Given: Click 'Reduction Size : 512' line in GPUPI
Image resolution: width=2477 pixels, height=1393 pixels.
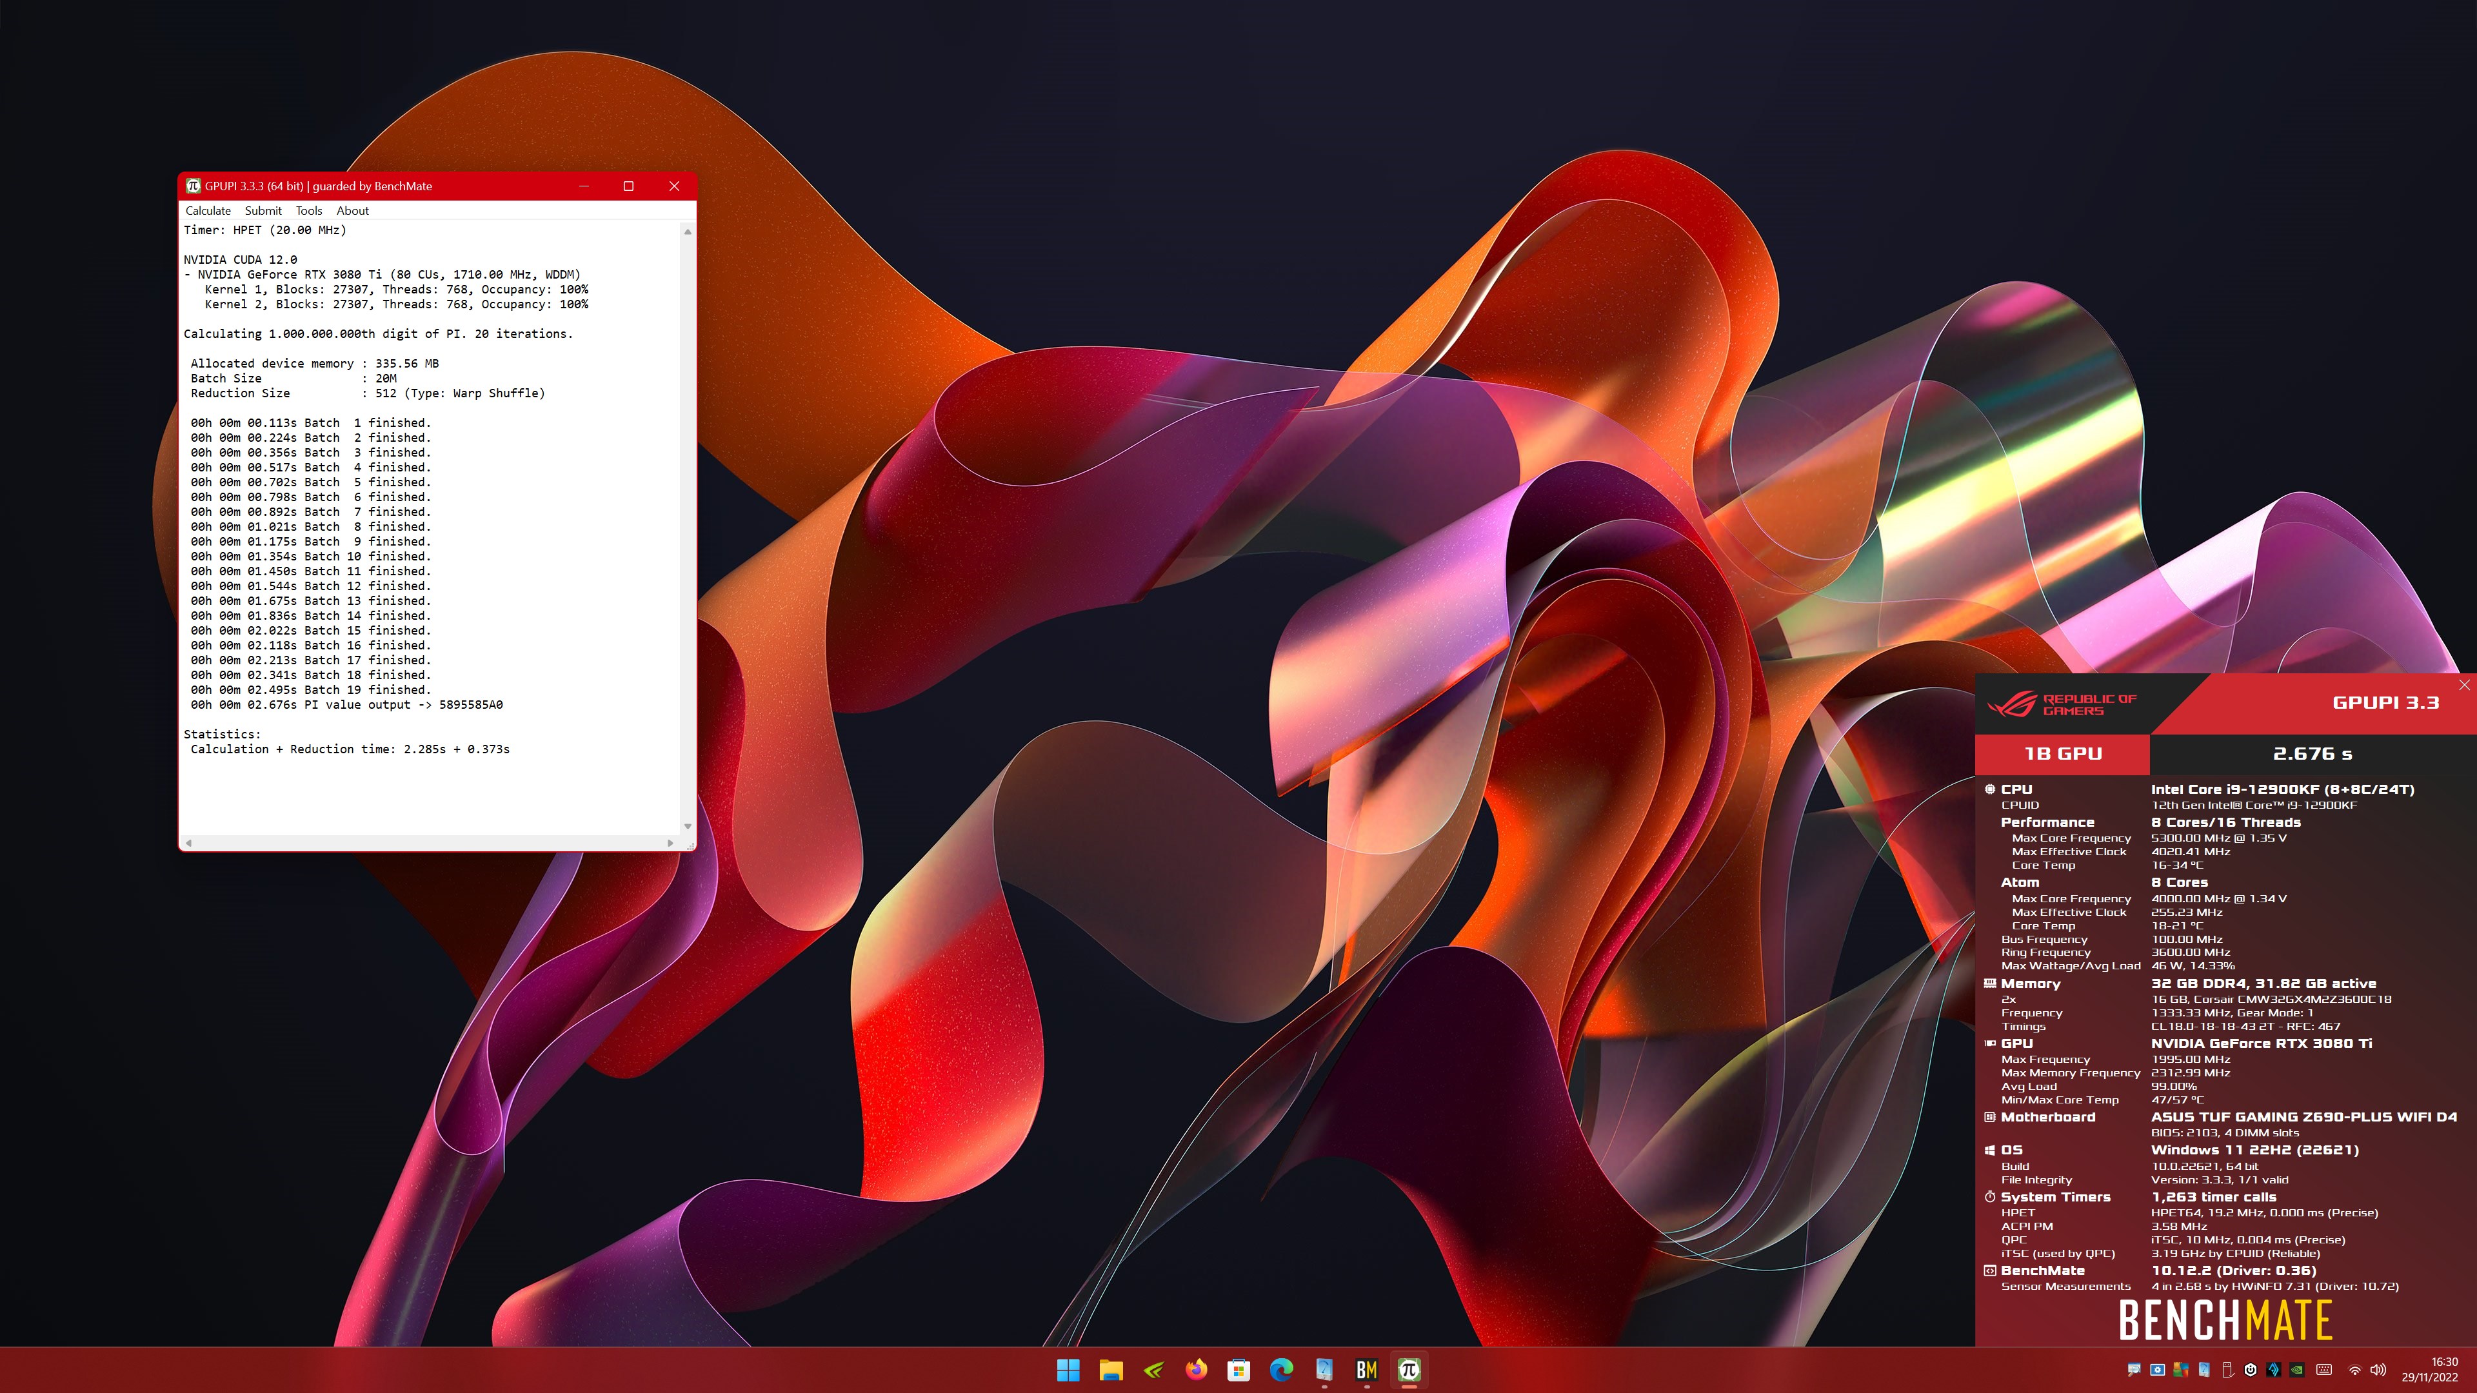Looking at the screenshot, I should [367, 393].
